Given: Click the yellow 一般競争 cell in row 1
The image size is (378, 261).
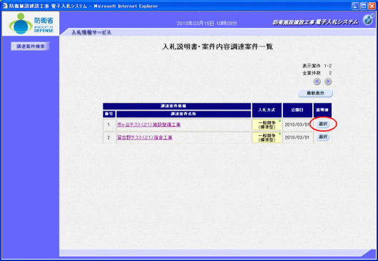Looking at the screenshot, I should (x=267, y=124).
